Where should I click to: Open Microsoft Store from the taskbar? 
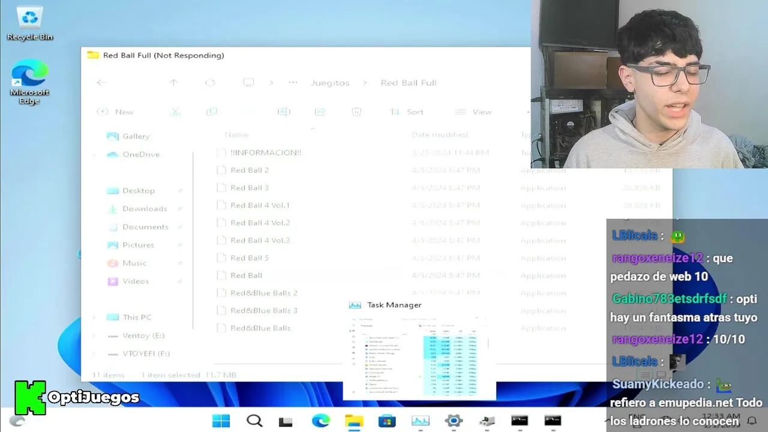pyautogui.click(x=387, y=421)
